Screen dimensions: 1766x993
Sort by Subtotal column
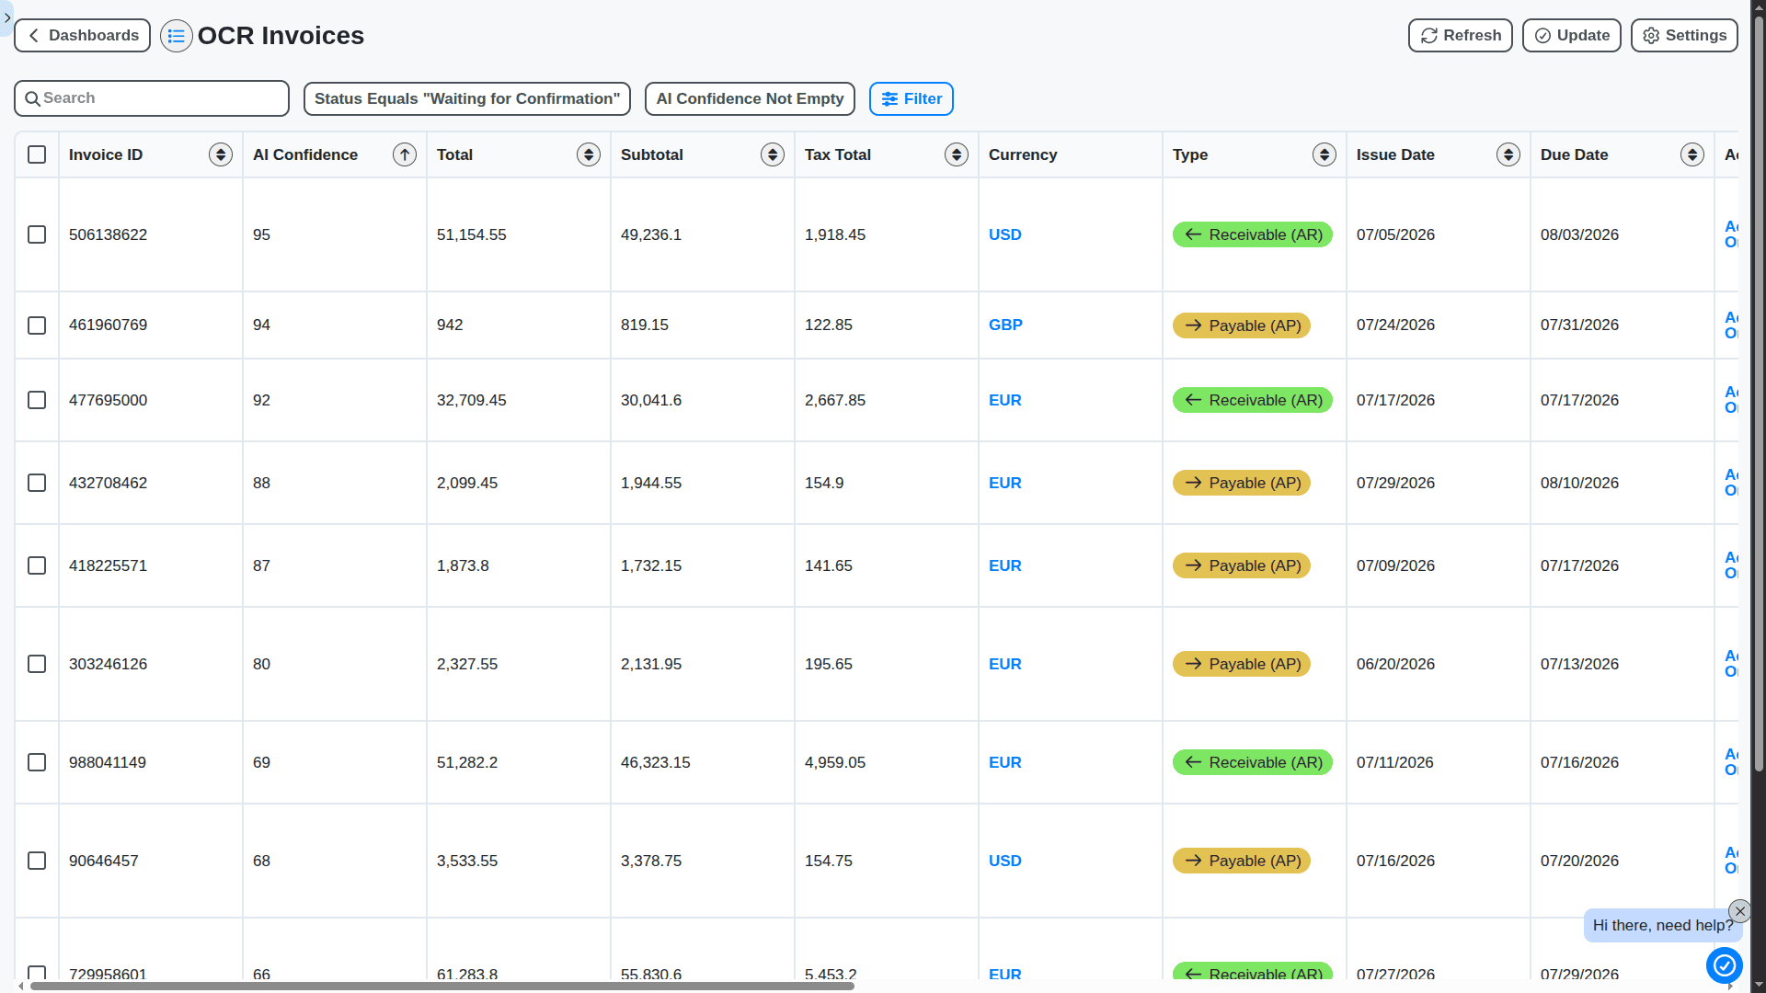pos(773,154)
